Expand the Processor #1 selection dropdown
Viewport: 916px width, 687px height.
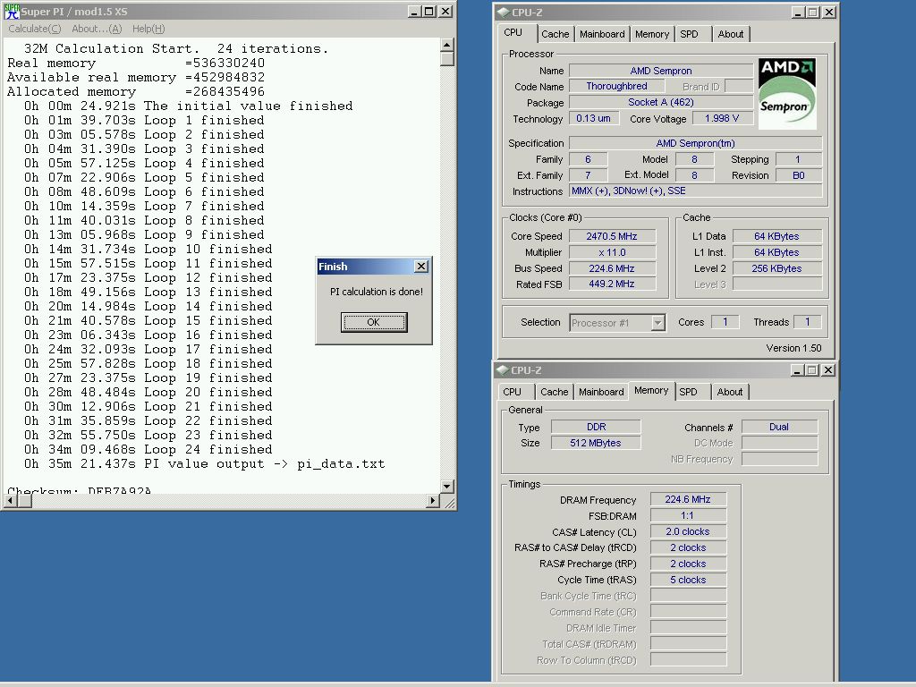pyautogui.click(x=658, y=322)
